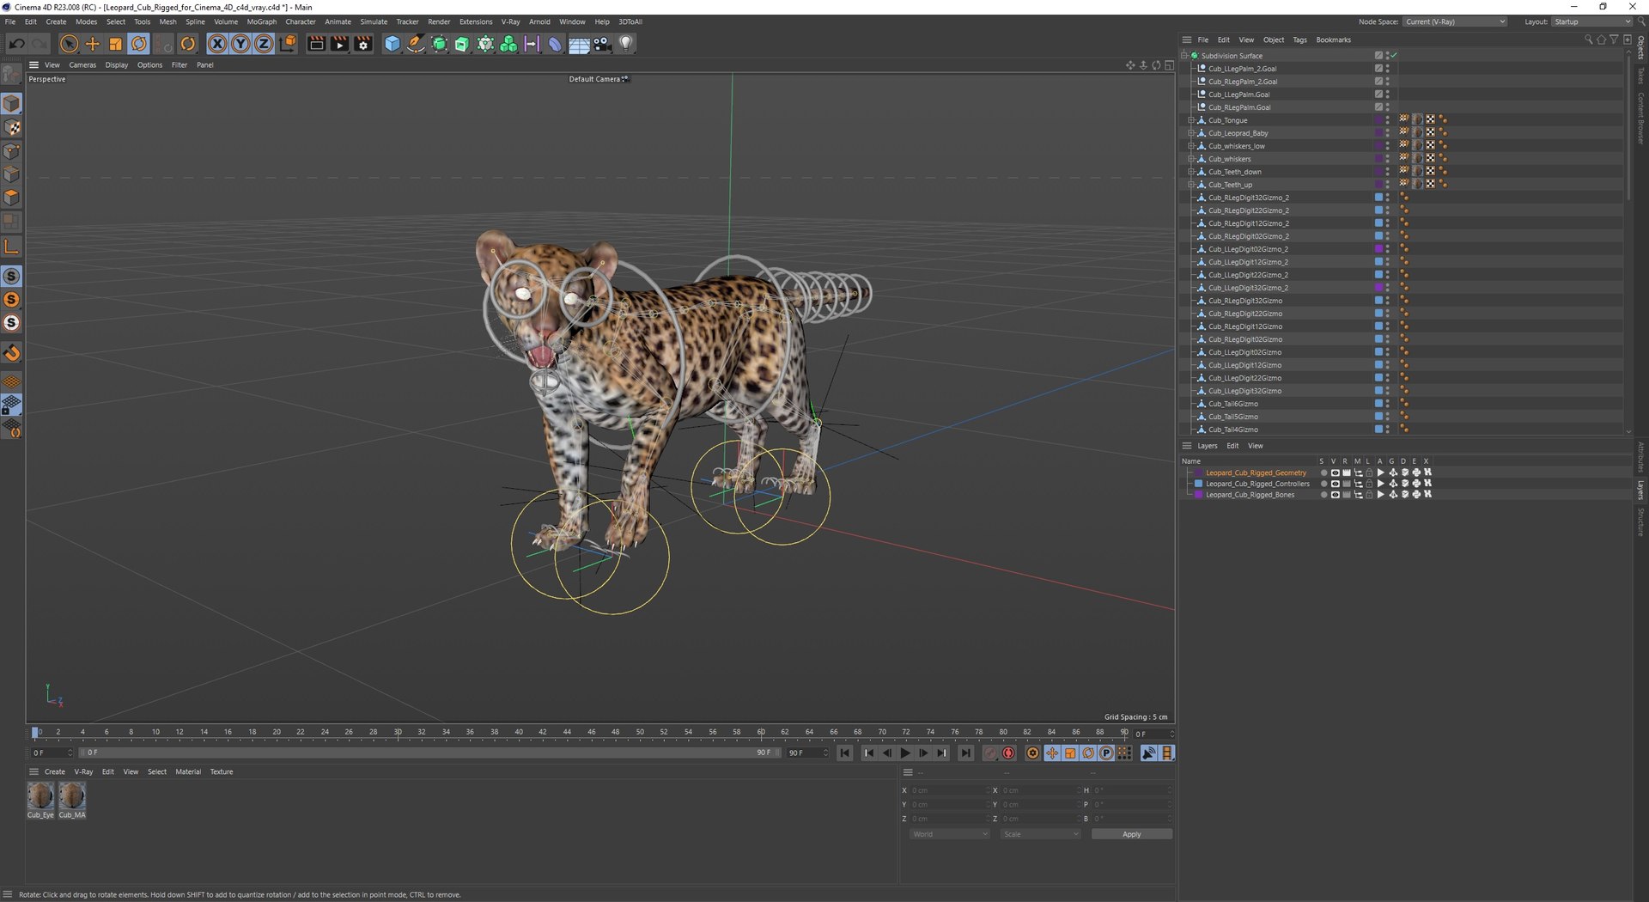1649x902 pixels.
Task: Open the Character menu
Action: [x=301, y=21]
